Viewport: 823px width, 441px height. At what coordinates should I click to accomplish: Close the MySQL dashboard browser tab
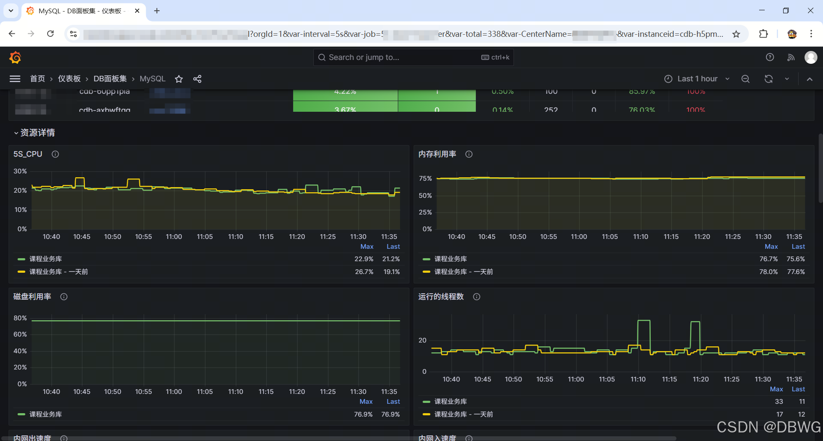point(137,11)
